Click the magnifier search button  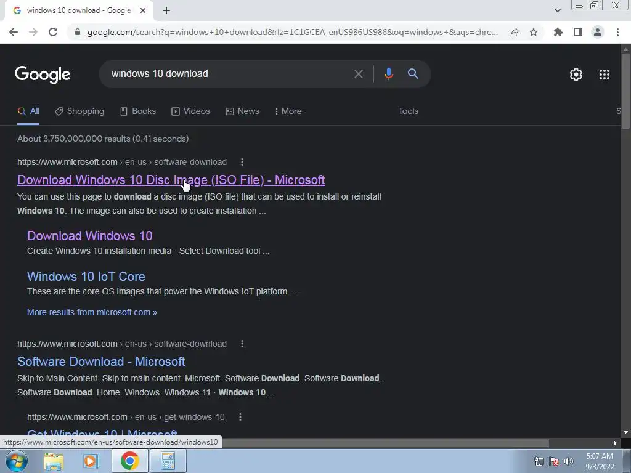click(413, 74)
